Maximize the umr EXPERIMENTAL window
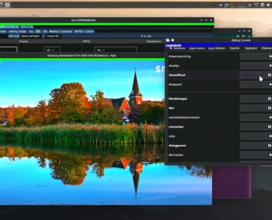 pos(206,20)
